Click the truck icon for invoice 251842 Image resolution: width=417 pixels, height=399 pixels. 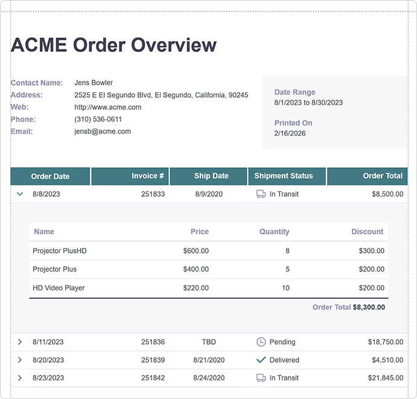pyautogui.click(x=261, y=378)
